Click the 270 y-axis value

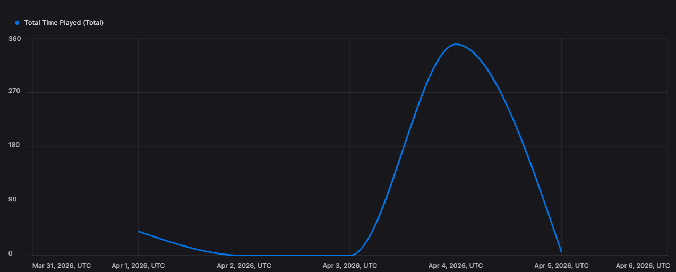pos(15,91)
